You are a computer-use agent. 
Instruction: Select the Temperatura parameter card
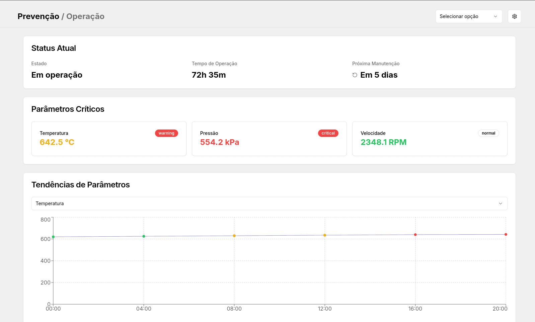pos(109,139)
